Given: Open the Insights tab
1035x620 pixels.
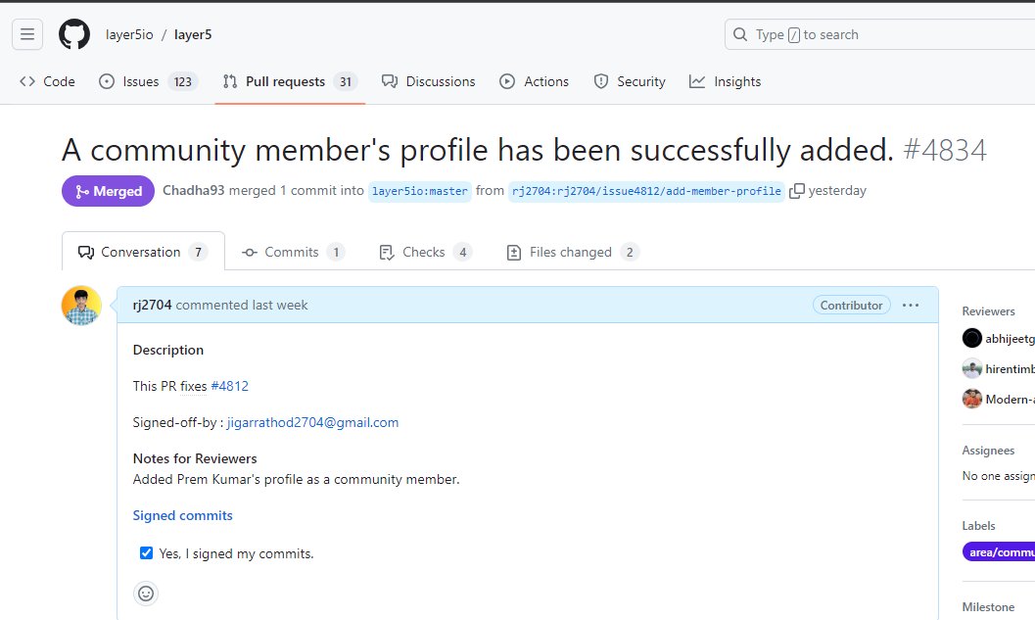Looking at the screenshot, I should (x=725, y=82).
